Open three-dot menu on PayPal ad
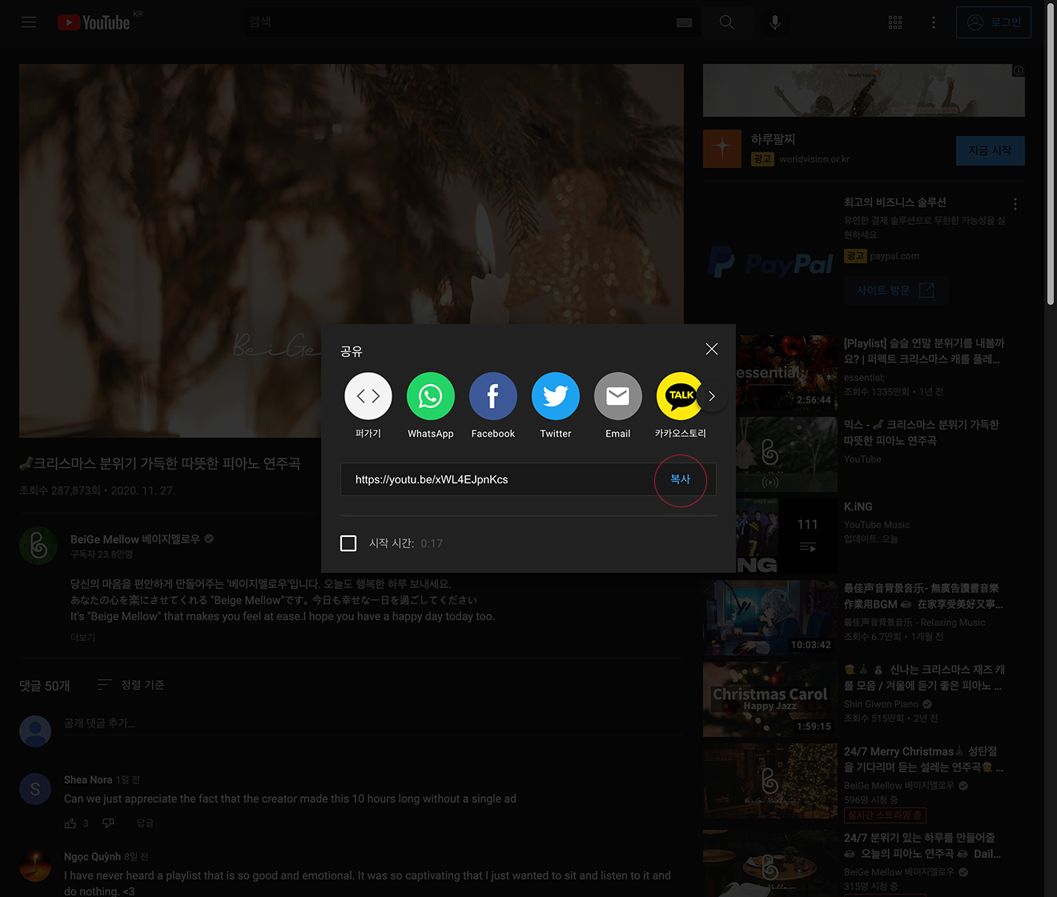The image size is (1057, 897). pos(1015,204)
